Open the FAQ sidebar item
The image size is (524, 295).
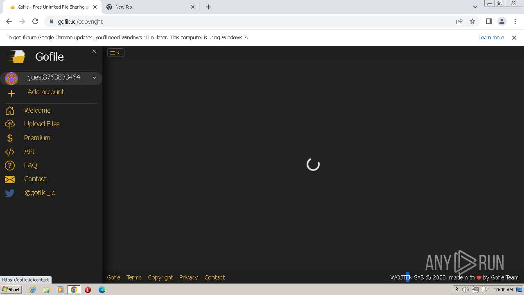31,165
